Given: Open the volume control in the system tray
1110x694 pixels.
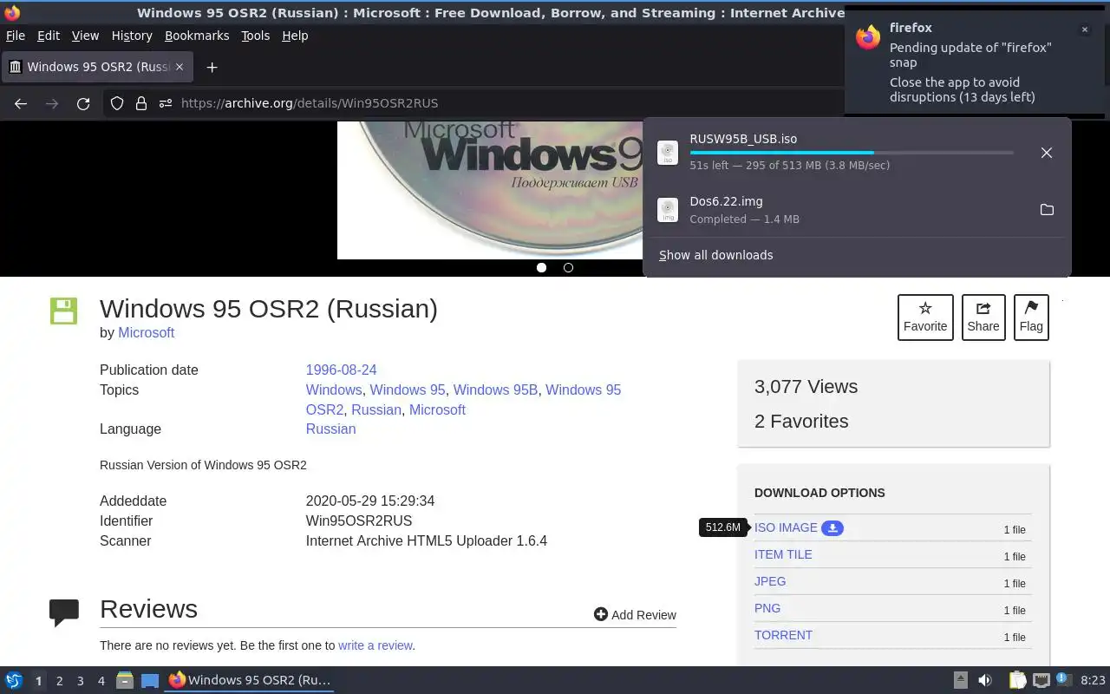Looking at the screenshot, I should pyautogui.click(x=985, y=680).
